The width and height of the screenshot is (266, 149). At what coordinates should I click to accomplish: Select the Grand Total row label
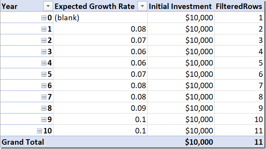23,142
